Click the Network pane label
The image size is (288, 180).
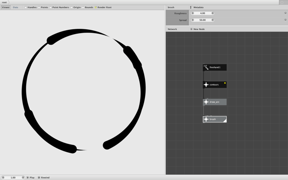pyautogui.click(x=172, y=29)
